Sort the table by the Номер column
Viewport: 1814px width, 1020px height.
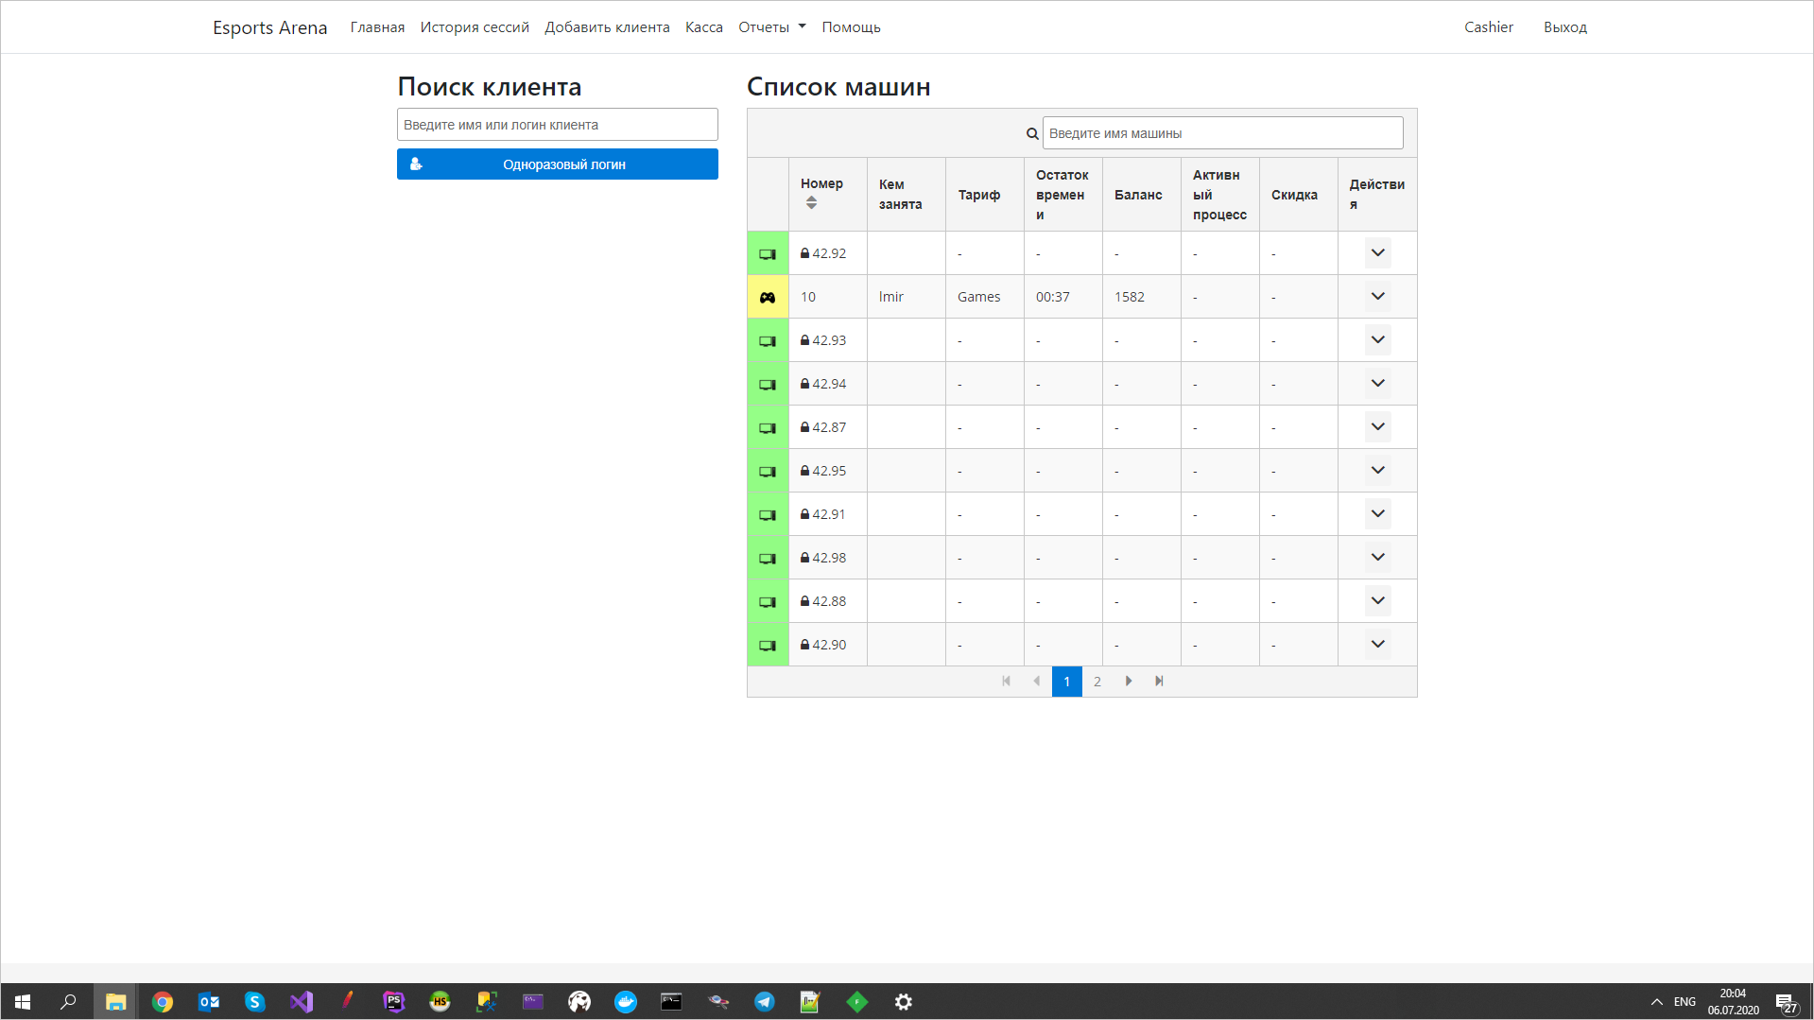coord(811,203)
